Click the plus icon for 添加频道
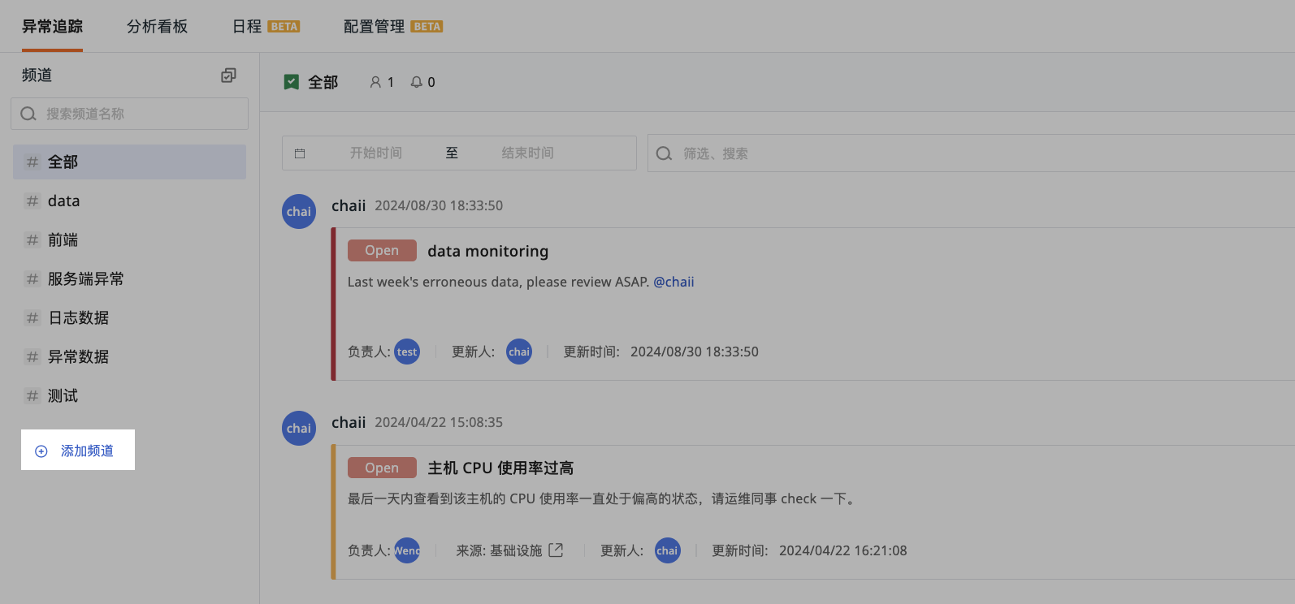The height and width of the screenshot is (604, 1295). click(41, 451)
